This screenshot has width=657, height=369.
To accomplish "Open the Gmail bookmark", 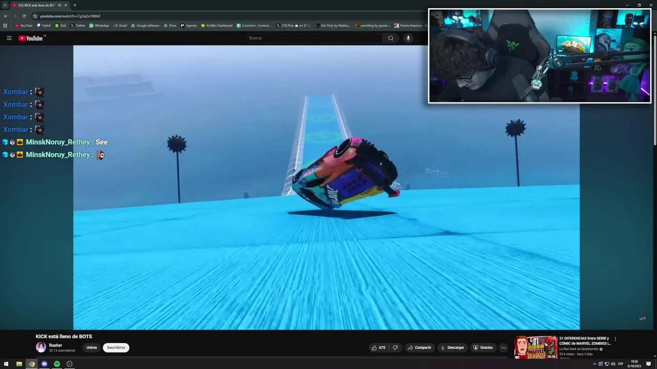I will (x=120, y=25).
